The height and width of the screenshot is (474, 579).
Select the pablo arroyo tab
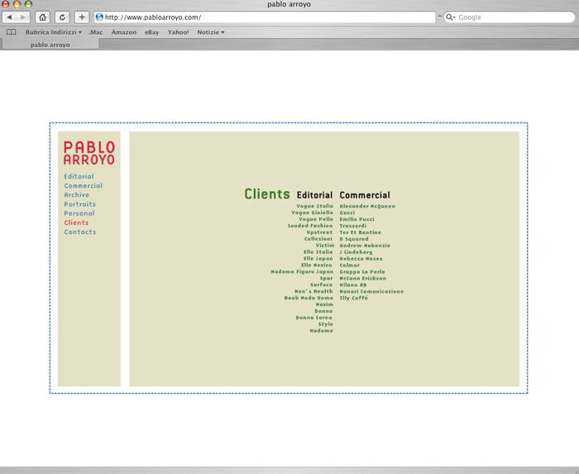click(50, 45)
